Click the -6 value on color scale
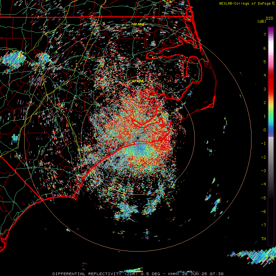Image resolution: width=276 pixels, height=276 pixels. coord(263,212)
